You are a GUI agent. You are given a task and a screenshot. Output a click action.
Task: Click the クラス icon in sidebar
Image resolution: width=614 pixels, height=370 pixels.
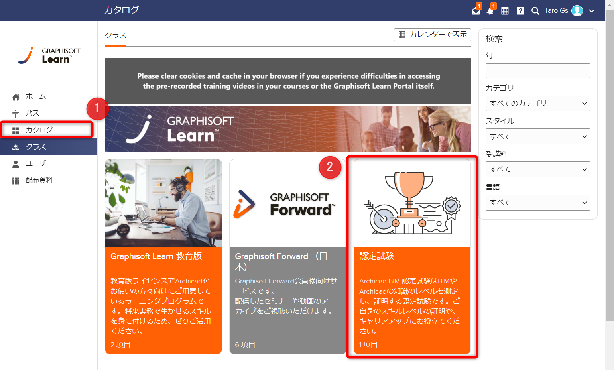coord(16,147)
